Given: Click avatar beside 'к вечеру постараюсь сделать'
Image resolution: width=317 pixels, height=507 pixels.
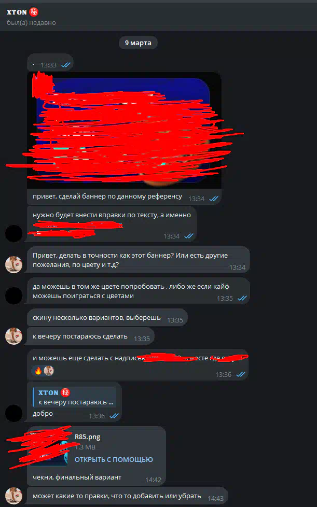Looking at the screenshot, I should 13,336.
